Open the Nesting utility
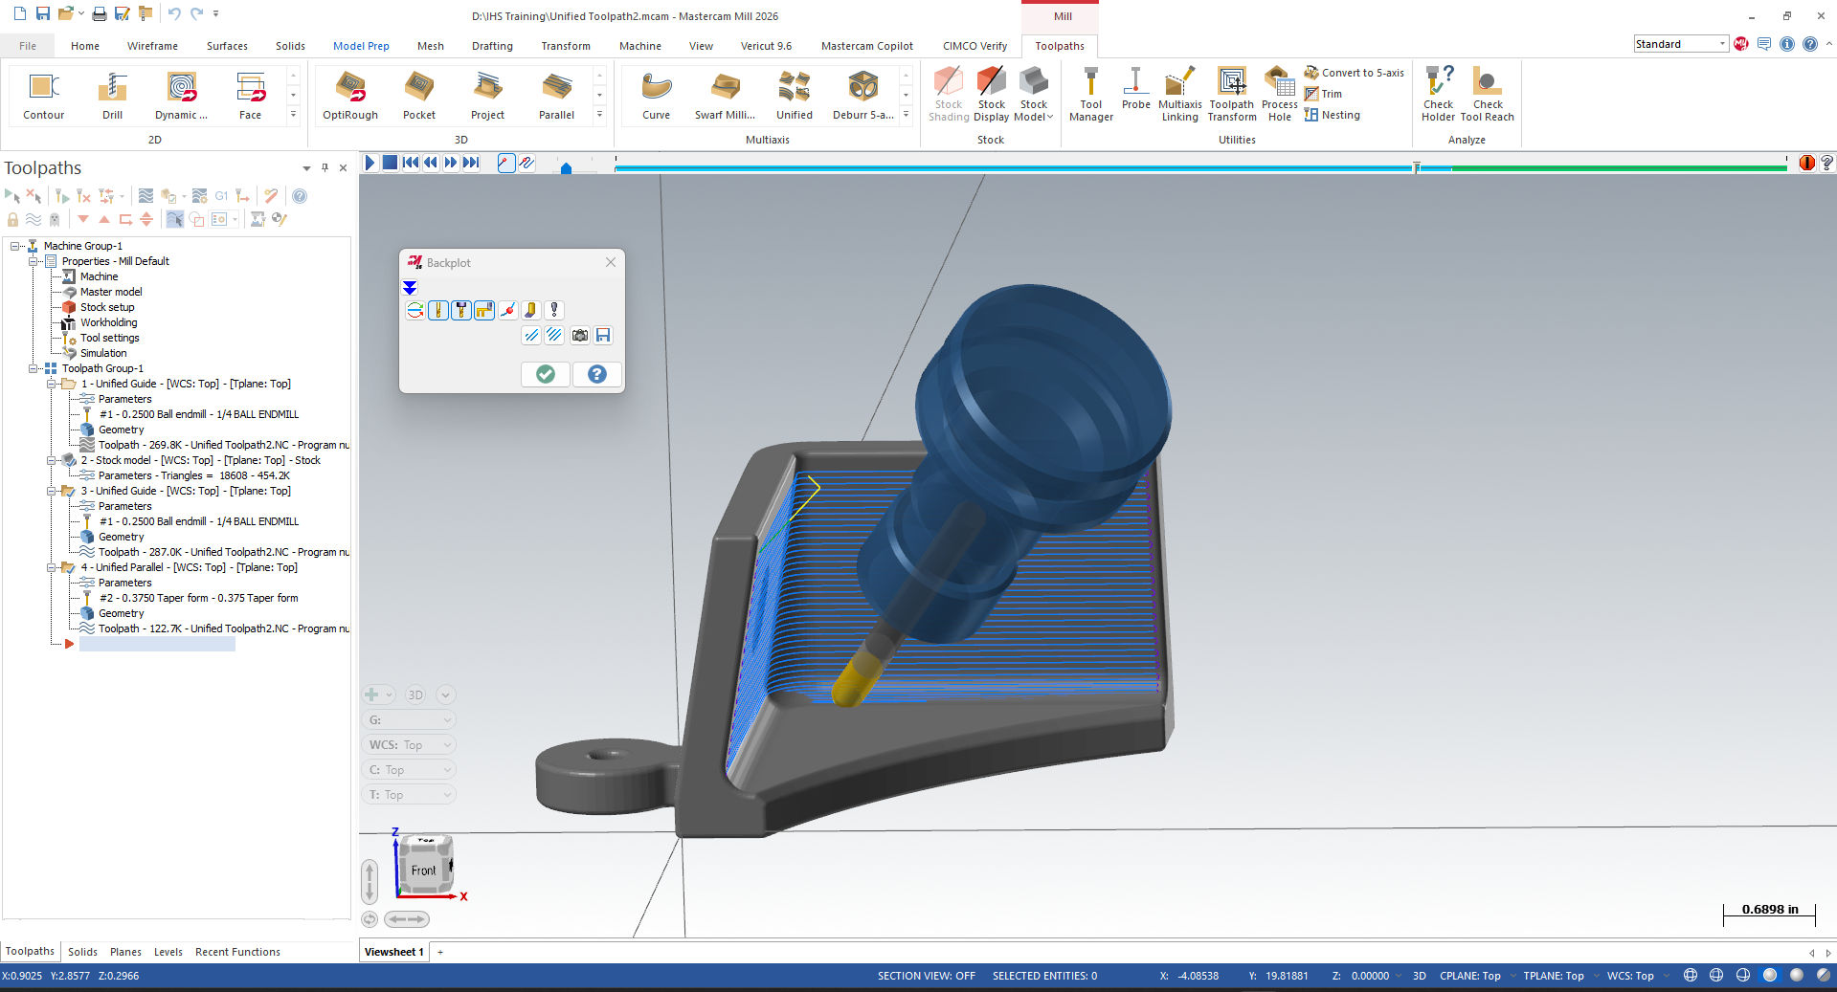 point(1333,115)
